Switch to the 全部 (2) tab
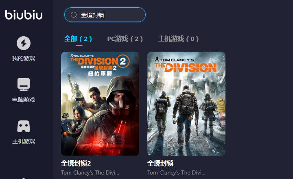The width and height of the screenshot is (293, 179). (x=78, y=39)
